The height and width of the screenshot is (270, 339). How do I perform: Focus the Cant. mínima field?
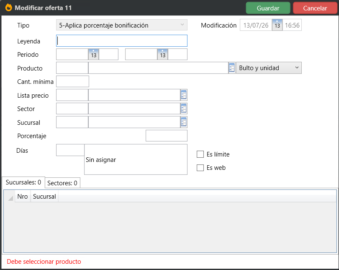pyautogui.click(x=73, y=81)
